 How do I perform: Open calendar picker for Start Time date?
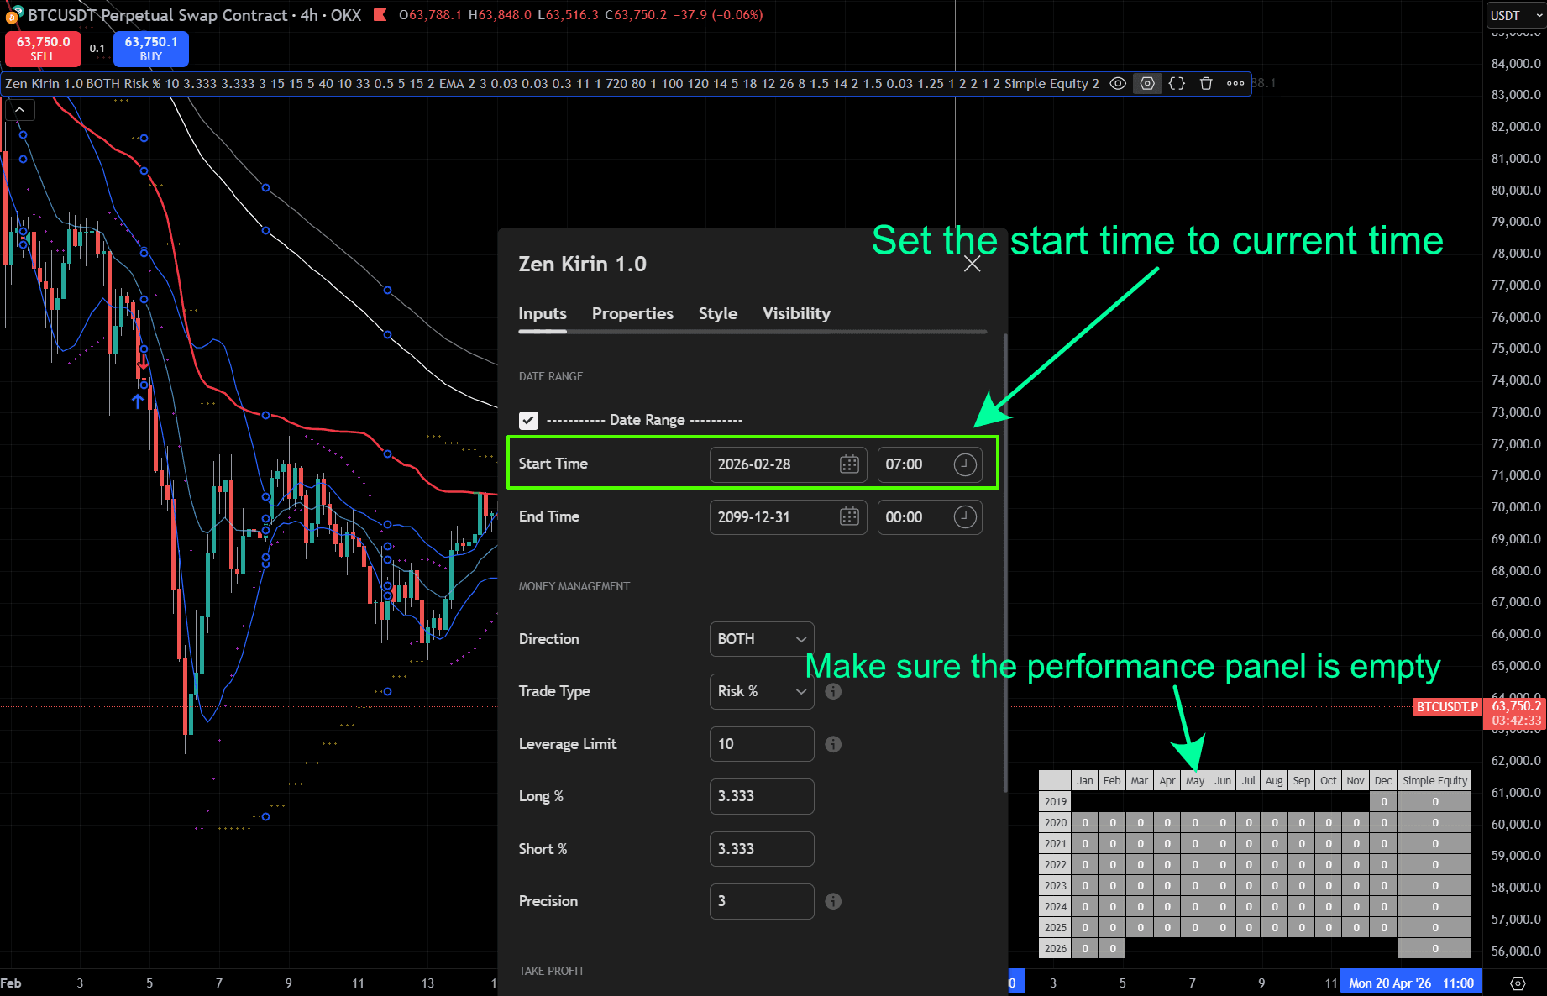click(x=849, y=464)
